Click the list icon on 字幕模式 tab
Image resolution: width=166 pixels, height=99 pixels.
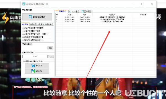pos(57,11)
